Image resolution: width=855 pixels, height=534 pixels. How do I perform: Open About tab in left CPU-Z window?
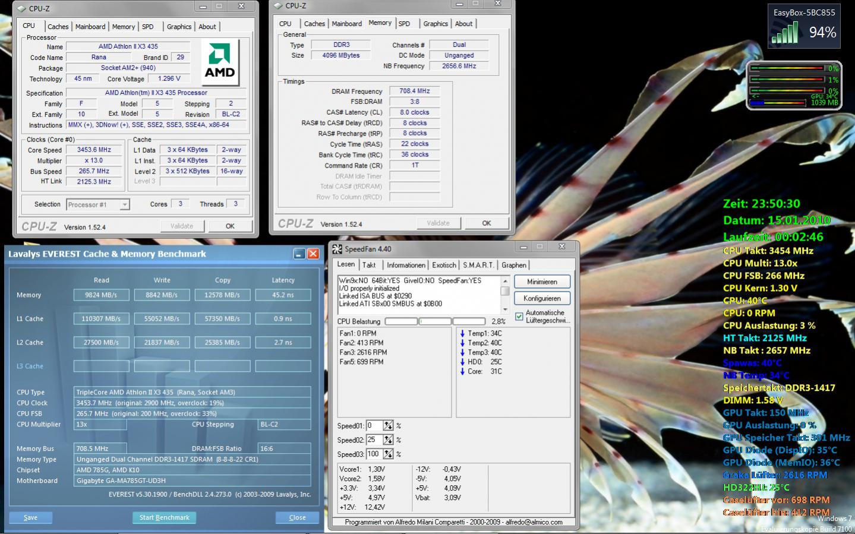tap(207, 27)
